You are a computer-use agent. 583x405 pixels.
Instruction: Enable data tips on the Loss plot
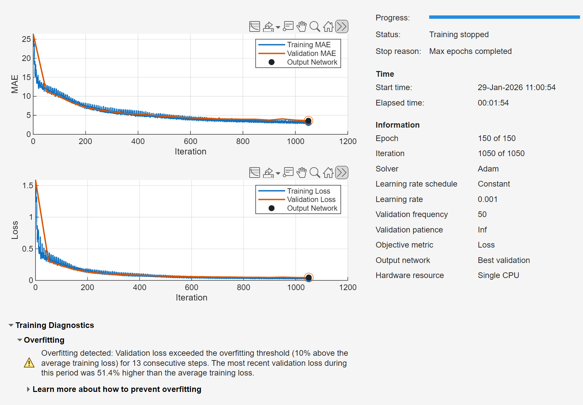tap(288, 173)
